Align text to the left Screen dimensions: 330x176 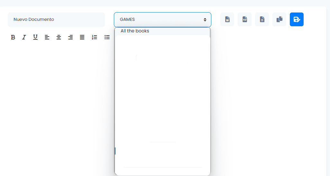[x=47, y=37]
